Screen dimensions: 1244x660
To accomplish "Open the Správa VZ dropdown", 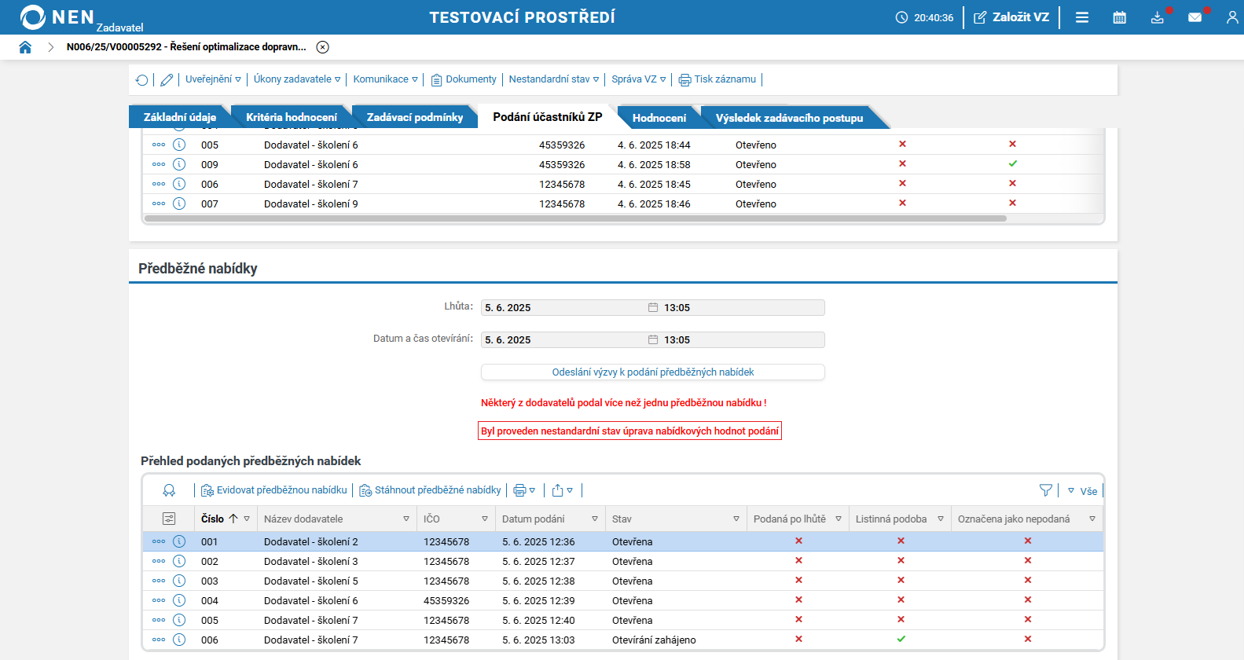I will click(638, 79).
